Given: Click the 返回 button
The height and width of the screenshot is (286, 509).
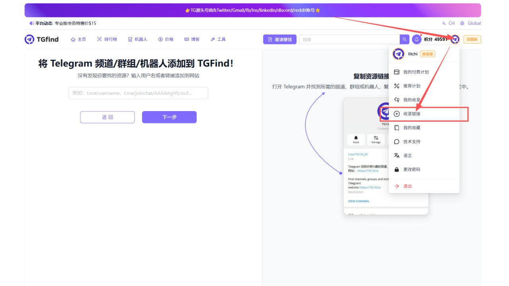Looking at the screenshot, I should tap(107, 117).
